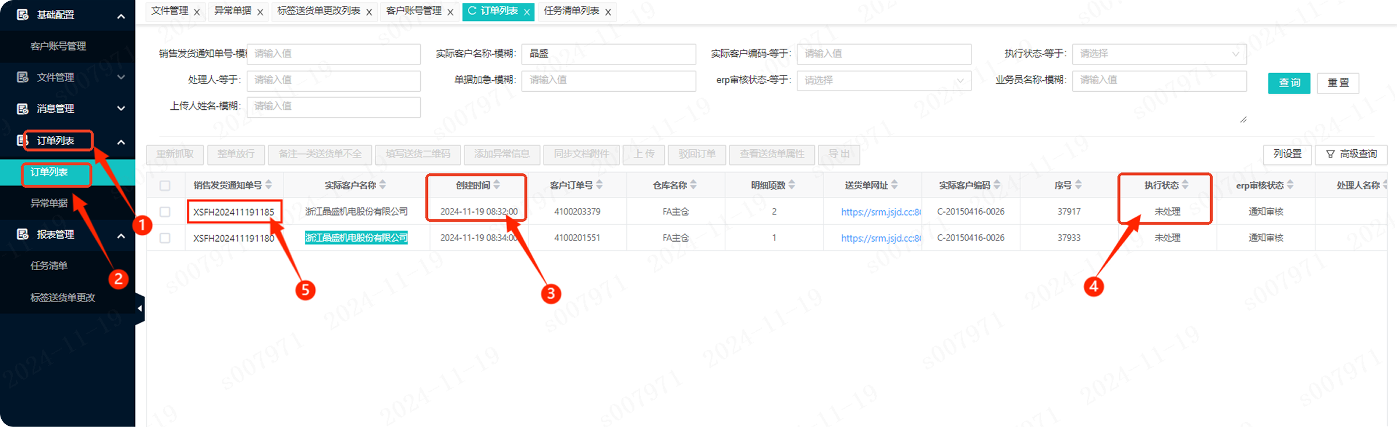
Task: Click the 重新抓取 button
Action: click(175, 154)
